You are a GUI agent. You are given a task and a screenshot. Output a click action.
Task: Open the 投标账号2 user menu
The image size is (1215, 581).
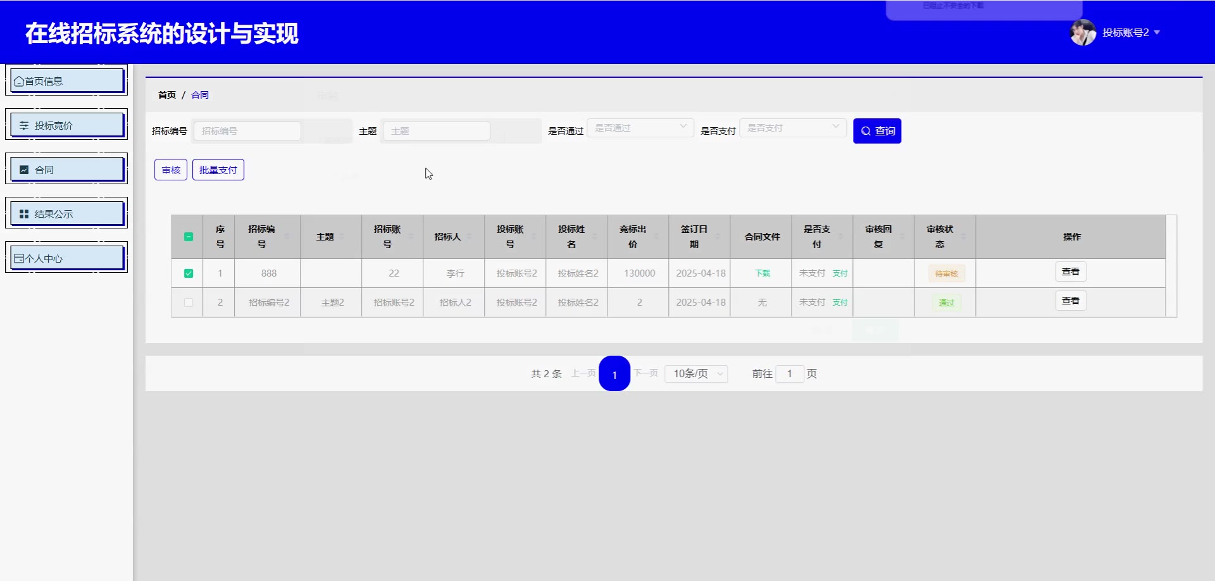1130,32
